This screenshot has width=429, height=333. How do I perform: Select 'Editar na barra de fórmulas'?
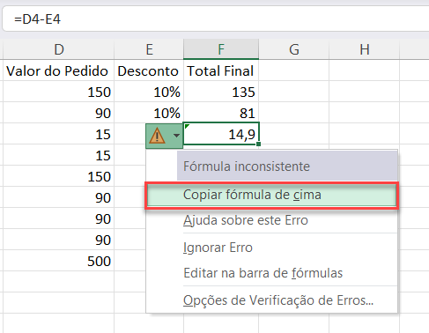263,273
